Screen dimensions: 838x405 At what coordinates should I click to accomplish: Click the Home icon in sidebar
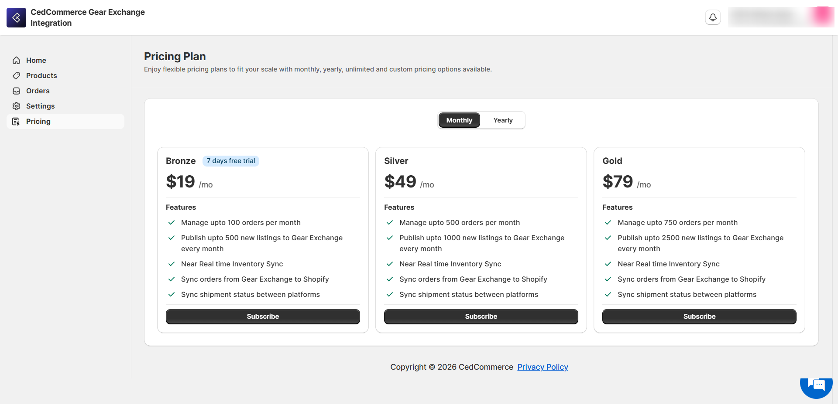tap(17, 60)
